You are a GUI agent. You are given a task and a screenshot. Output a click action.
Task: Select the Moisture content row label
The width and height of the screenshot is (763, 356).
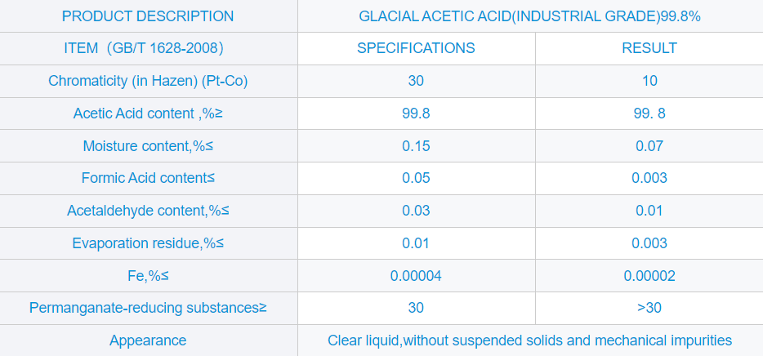[148, 146]
